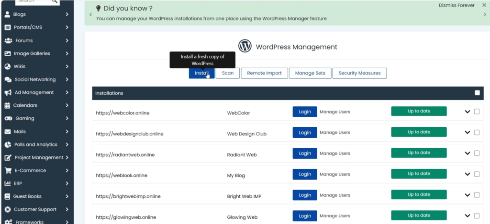Viewport: 490px width, 224px height.
Task: Check the webcolor.online row checkbox
Action: click(x=477, y=112)
